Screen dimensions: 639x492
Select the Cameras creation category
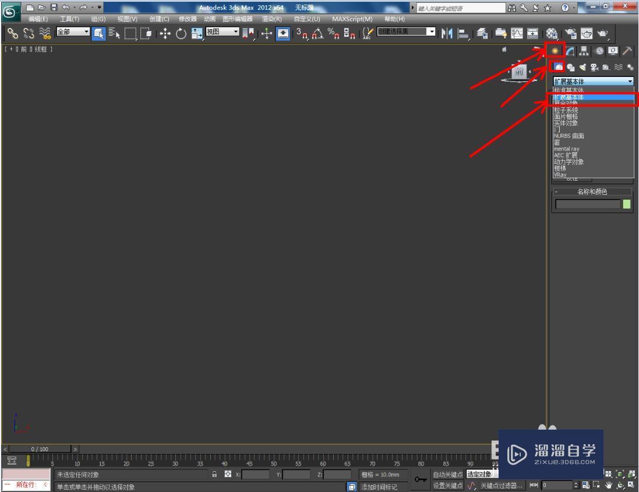coord(594,67)
